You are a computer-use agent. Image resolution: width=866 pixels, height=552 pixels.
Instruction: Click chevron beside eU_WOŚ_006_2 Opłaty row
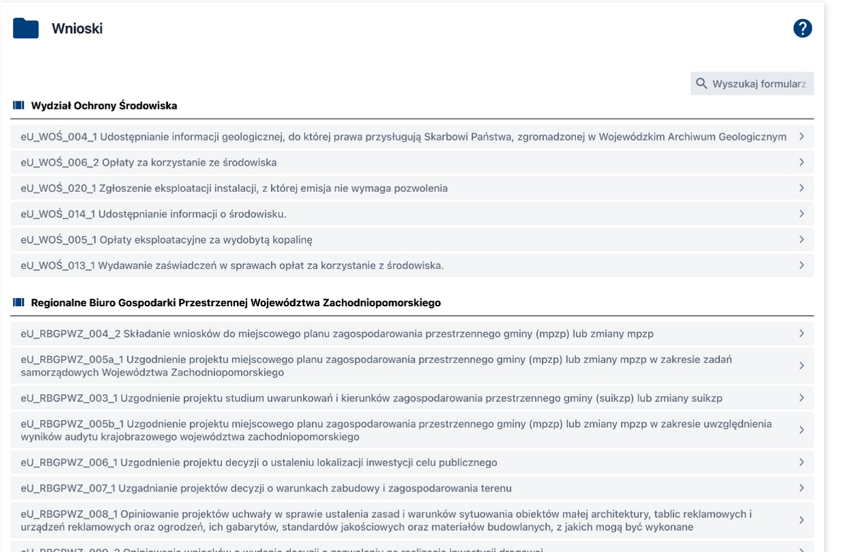[x=801, y=163]
